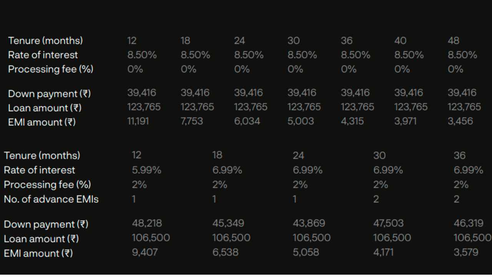This screenshot has width=492, height=277.
Task: Select the 40-month tenure column header
Action: click(400, 41)
